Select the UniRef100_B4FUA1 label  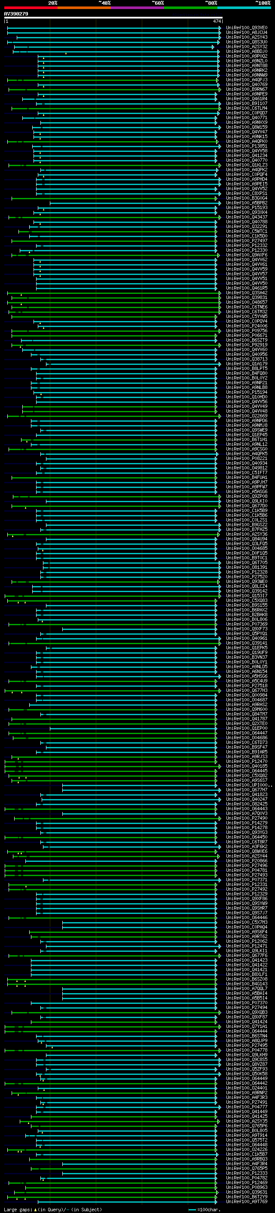pyautogui.click(x=246, y=478)
